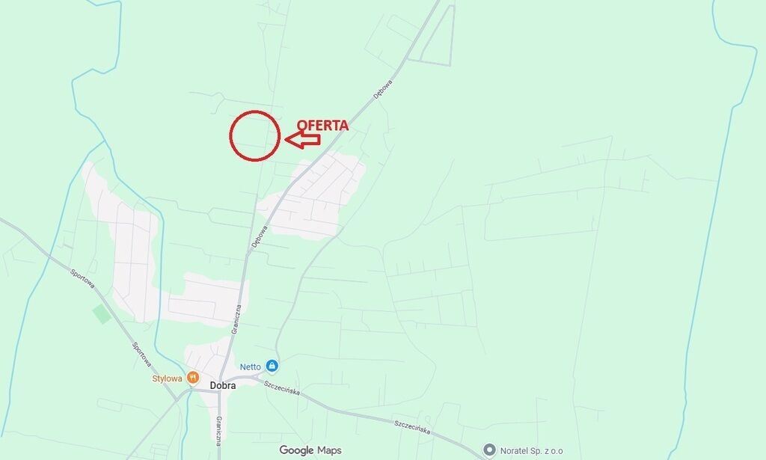
Task: Click the Graniczna street label south of Dobra
Action: [x=219, y=431]
